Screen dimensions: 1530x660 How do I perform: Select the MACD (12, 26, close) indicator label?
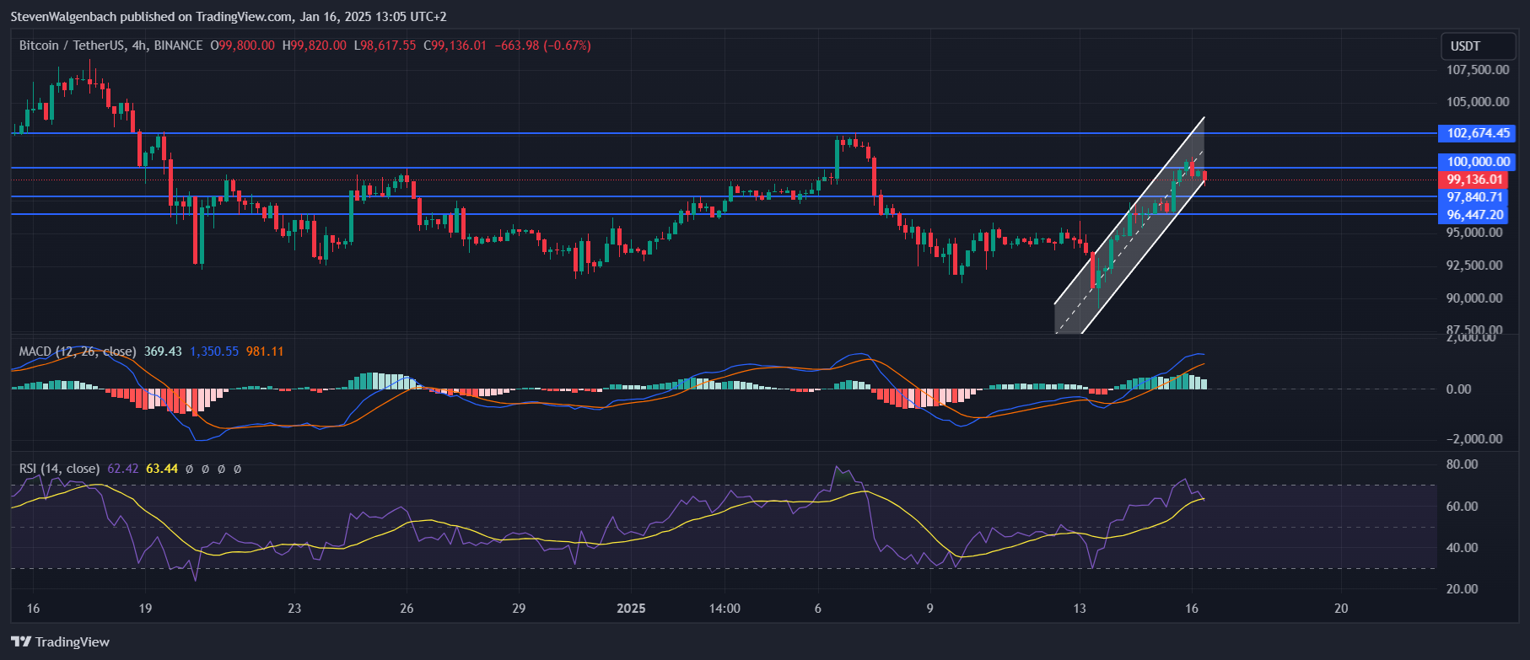(78, 351)
